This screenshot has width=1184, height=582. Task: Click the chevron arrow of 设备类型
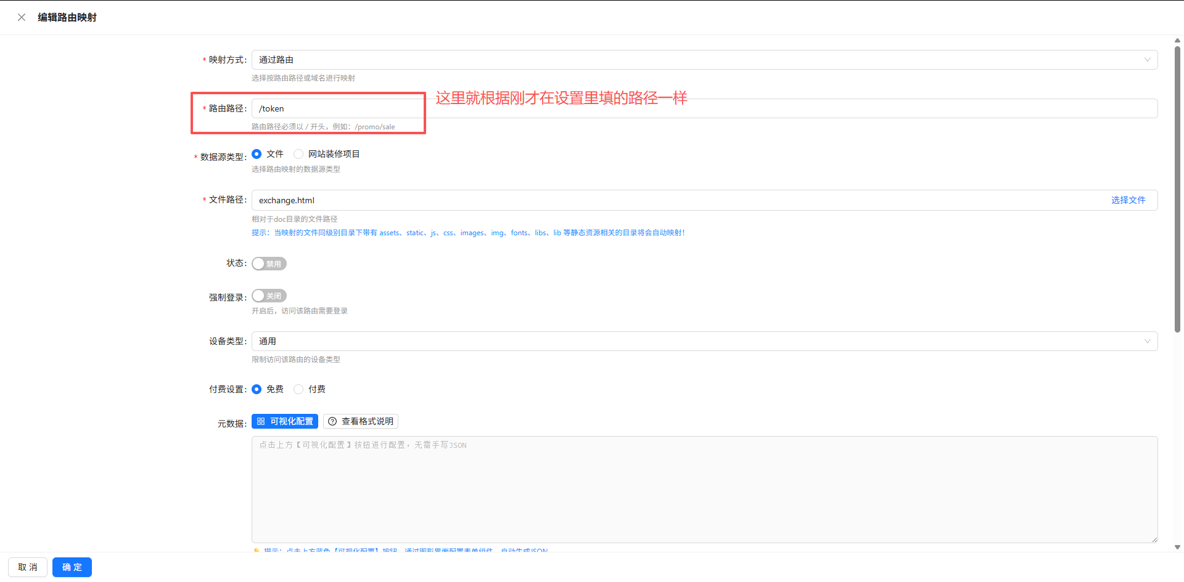[1147, 341]
